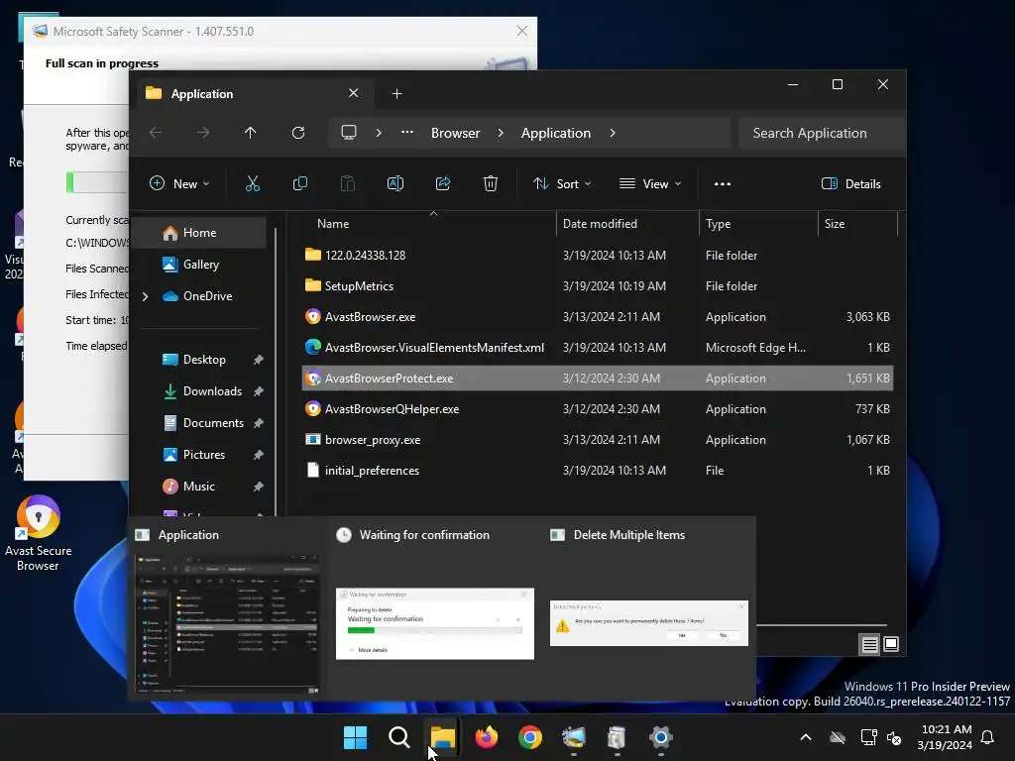Sort by the Name column header
The height and width of the screenshot is (761, 1015).
[x=333, y=224]
